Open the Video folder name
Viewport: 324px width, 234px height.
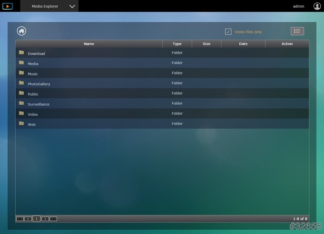click(x=33, y=115)
